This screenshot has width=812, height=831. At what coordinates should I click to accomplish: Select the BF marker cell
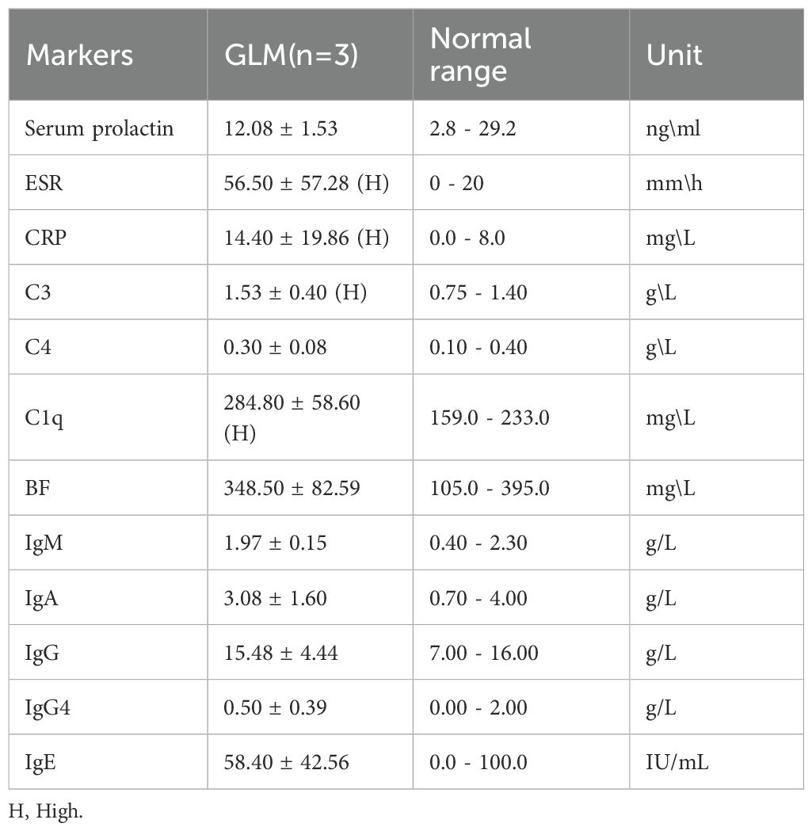(39, 488)
